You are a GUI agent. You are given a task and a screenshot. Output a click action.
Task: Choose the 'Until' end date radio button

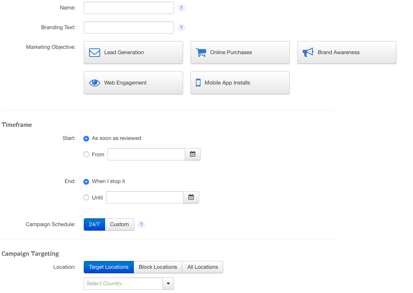pos(86,197)
